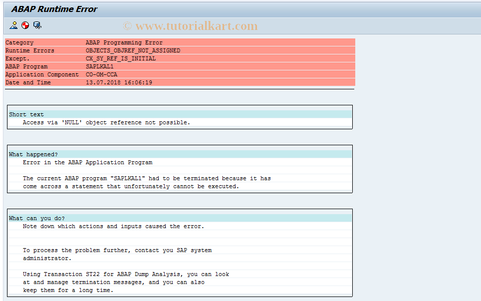The height and width of the screenshot is (301, 481).
Task: Click the 'Except.' label
Action: [x=17, y=58]
